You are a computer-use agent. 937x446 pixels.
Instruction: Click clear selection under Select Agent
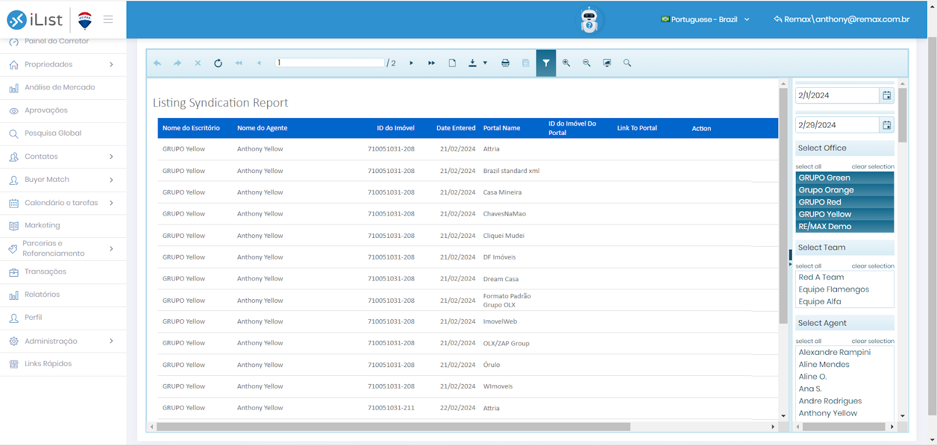[873, 341]
